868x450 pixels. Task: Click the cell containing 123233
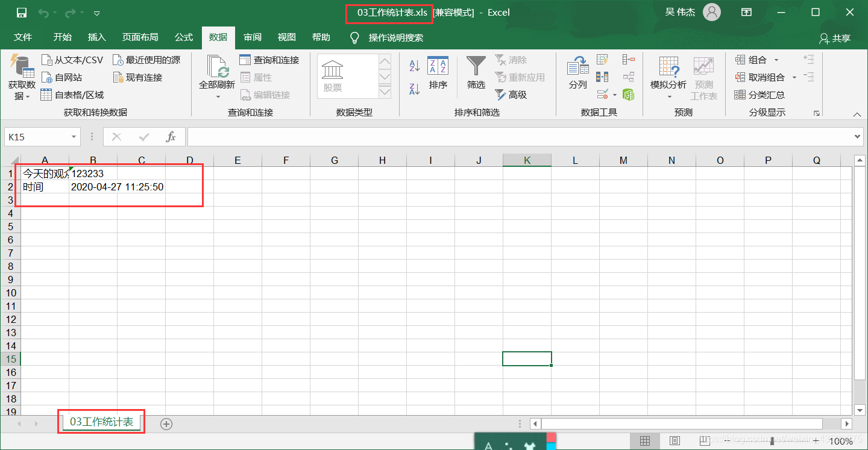93,173
